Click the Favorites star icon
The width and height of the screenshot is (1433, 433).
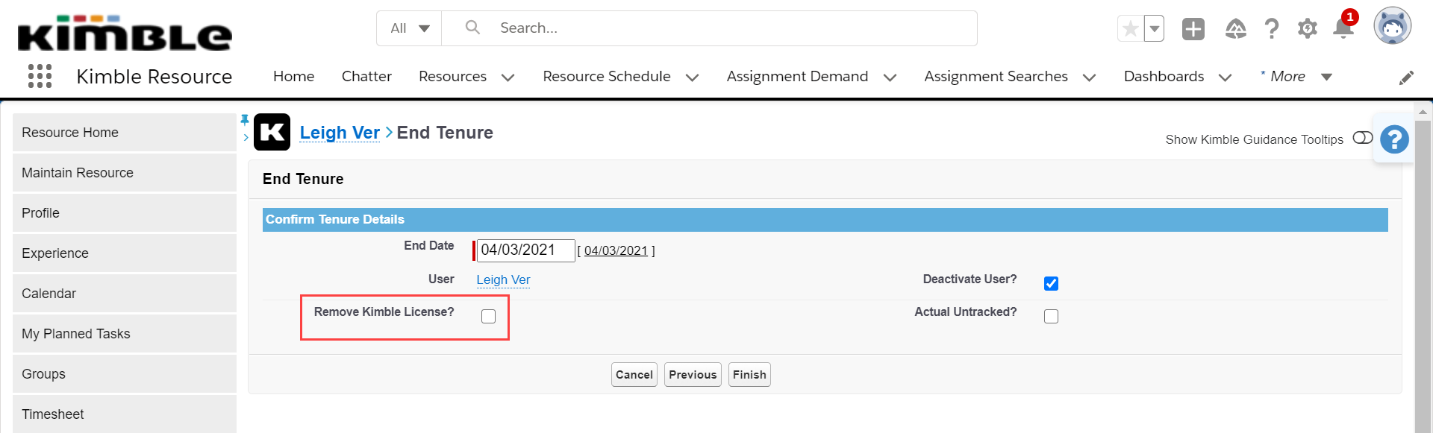click(x=1130, y=29)
